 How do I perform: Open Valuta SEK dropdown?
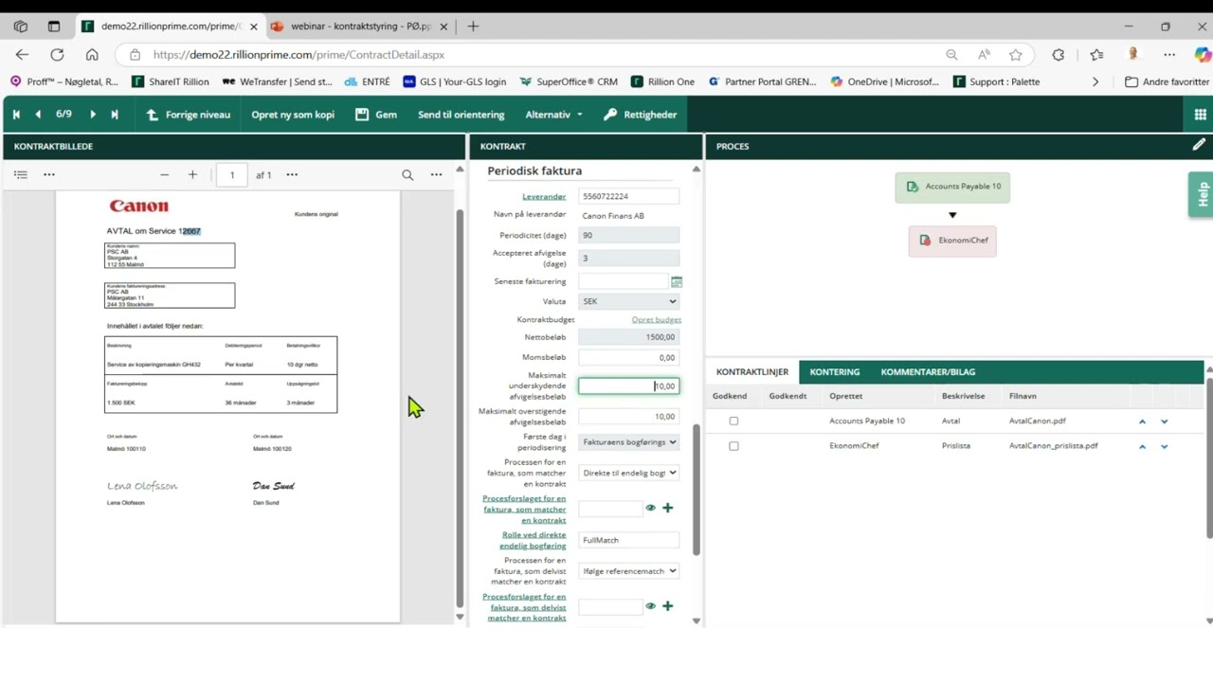tap(629, 301)
